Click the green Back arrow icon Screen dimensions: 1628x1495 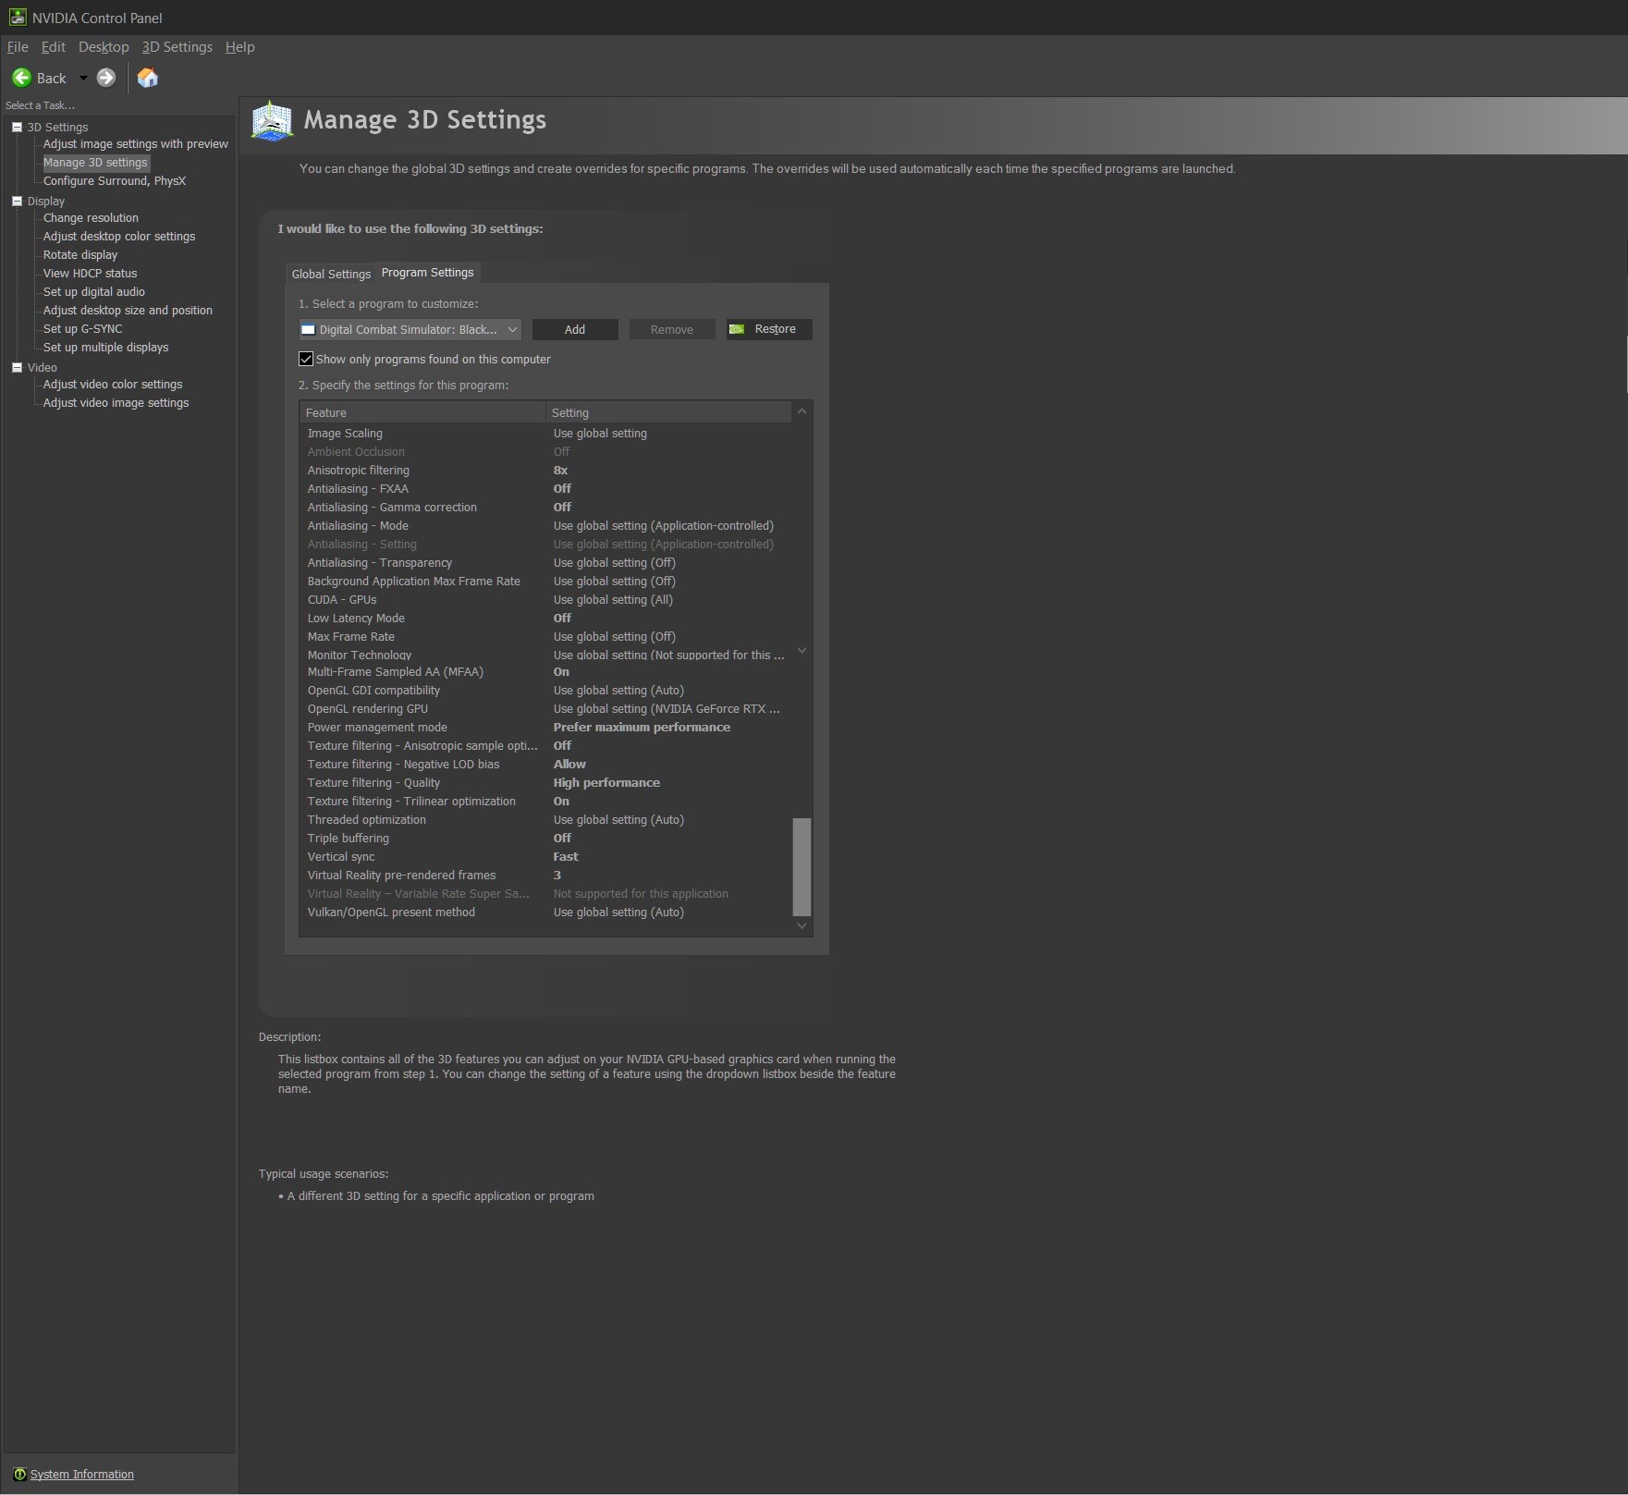point(21,78)
